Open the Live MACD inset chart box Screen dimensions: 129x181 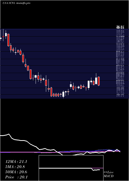pyautogui.click(x=71, y=168)
